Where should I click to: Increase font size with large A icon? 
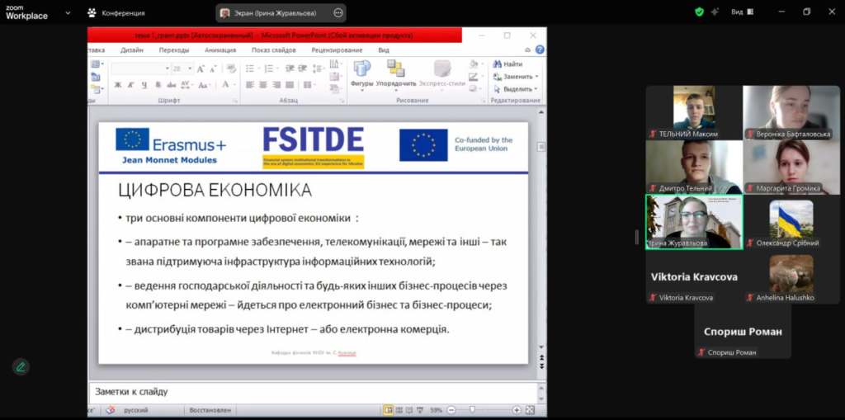[x=201, y=69]
